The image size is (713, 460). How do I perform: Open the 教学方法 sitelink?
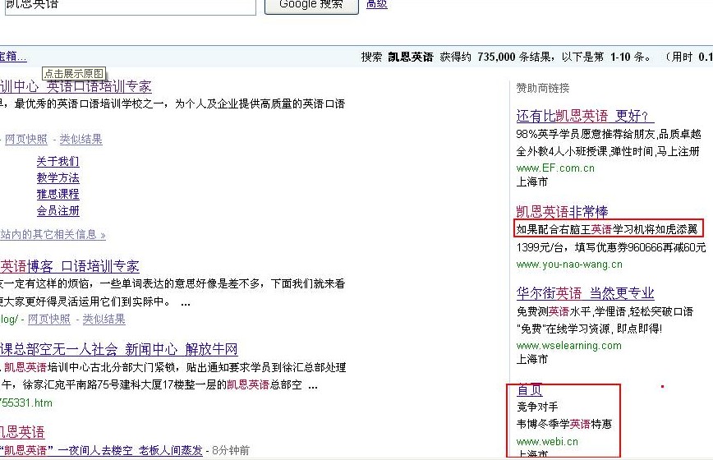pyautogui.click(x=57, y=177)
